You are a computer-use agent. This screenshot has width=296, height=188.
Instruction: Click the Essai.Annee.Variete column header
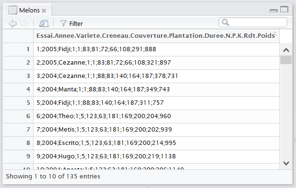tap(156, 36)
